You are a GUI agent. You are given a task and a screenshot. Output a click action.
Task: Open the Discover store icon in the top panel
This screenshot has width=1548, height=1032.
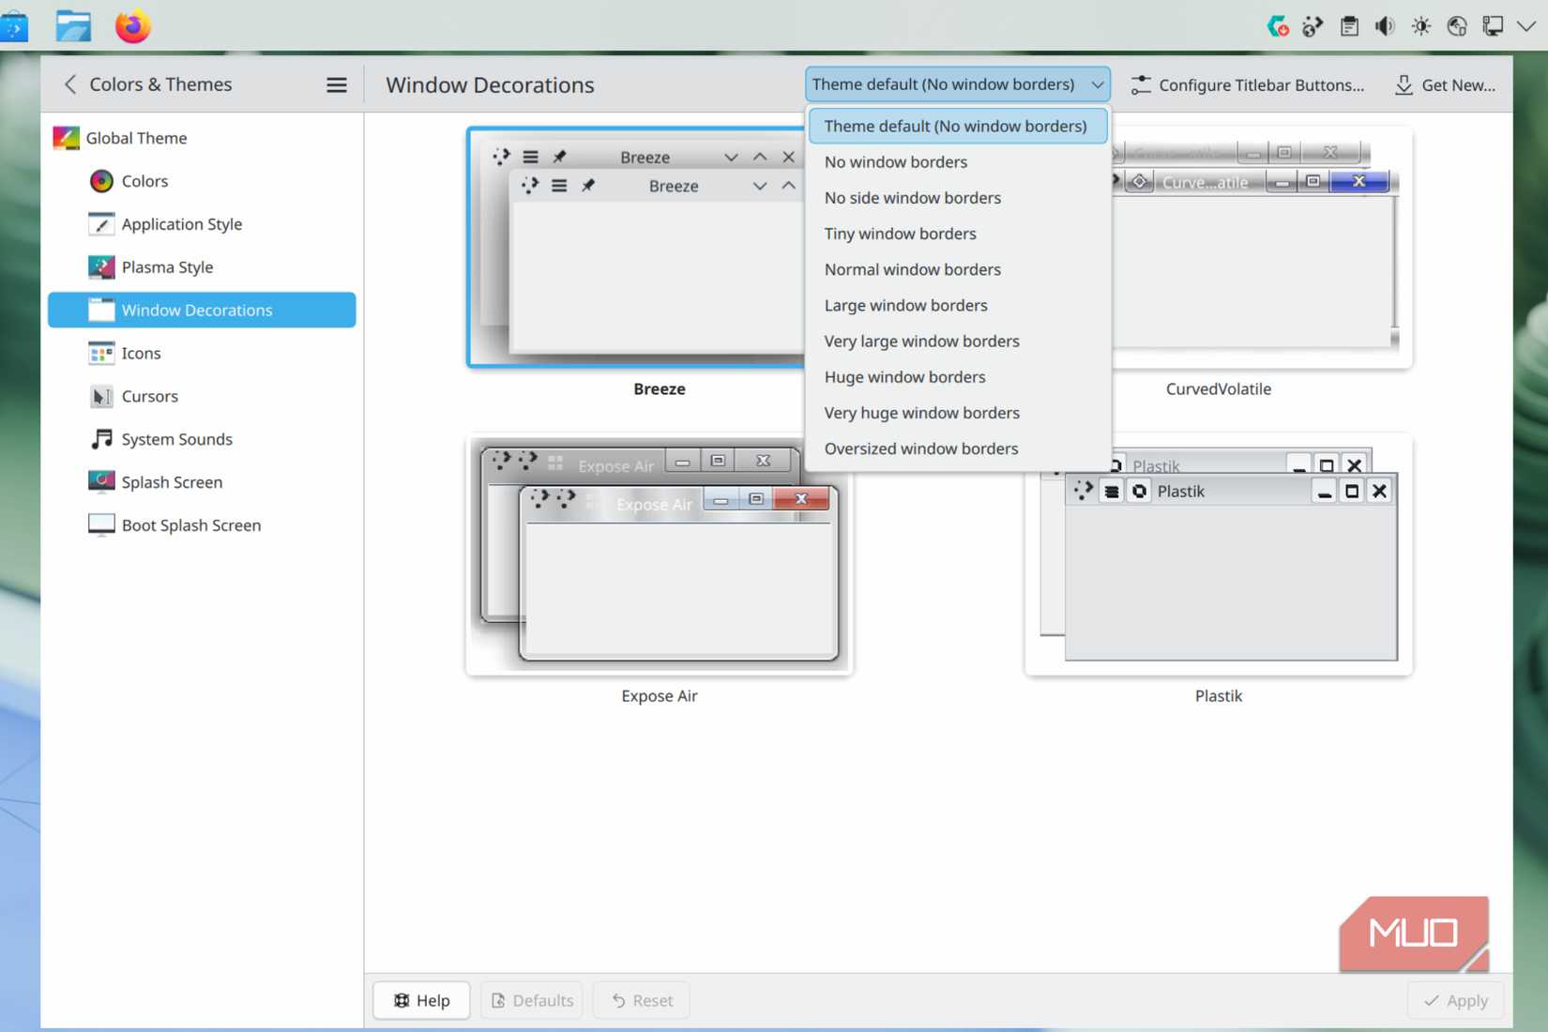(14, 26)
